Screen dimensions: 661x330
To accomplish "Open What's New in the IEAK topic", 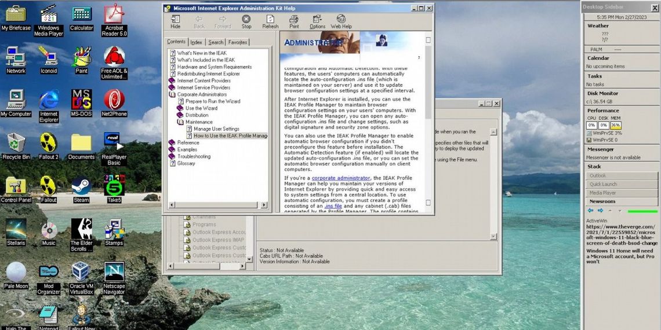I will (197, 53).
